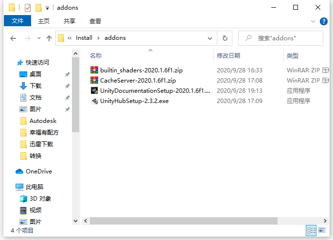333x240 pixels.
Task: Select CacheServer-2020.1.6f1.zip file
Action: pos(138,81)
